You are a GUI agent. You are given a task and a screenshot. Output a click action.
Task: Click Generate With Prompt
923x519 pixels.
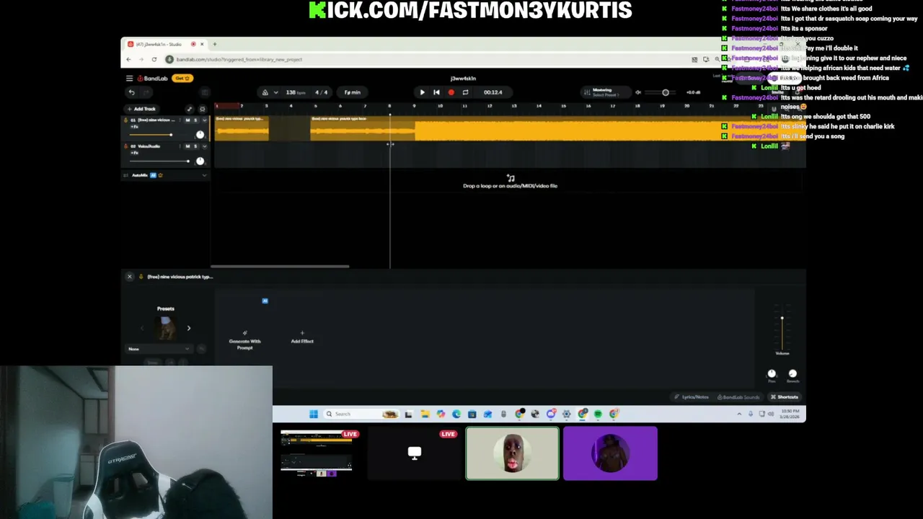[x=244, y=340]
